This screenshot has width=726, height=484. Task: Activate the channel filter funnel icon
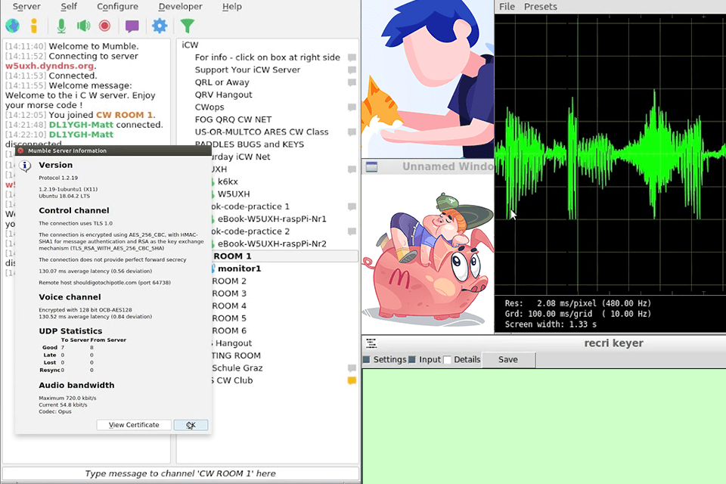tap(186, 25)
